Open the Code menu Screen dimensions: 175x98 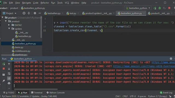(36, 3)
